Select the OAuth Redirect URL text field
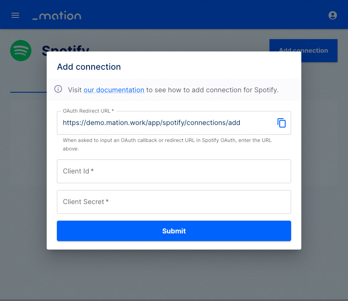 pyautogui.click(x=165, y=123)
